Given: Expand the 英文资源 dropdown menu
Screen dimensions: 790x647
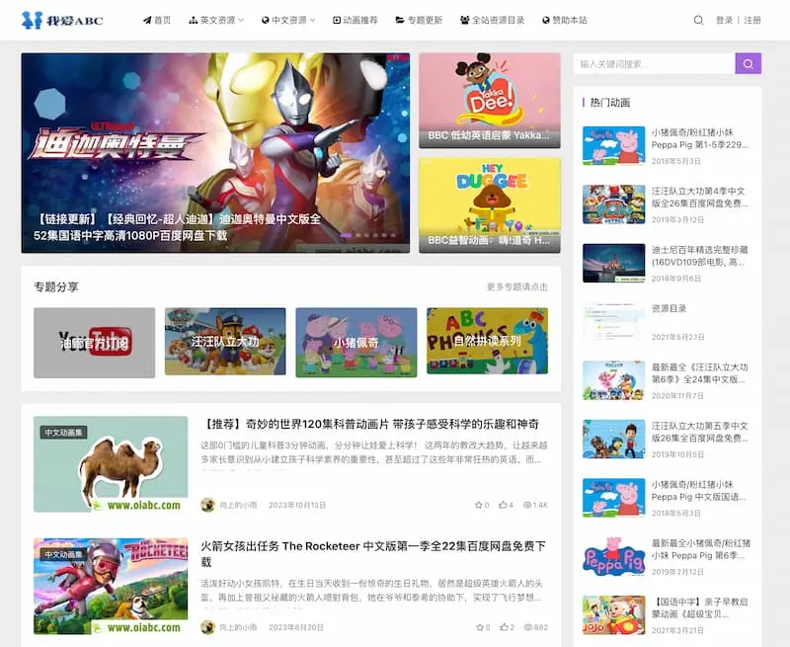Looking at the screenshot, I should coord(218,20).
